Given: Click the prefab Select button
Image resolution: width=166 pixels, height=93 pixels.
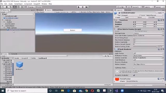Looking at the screenshot, I should (x=140, y=18).
